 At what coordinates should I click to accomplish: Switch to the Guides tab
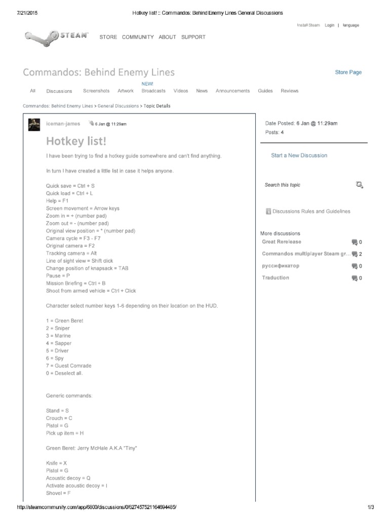265,91
